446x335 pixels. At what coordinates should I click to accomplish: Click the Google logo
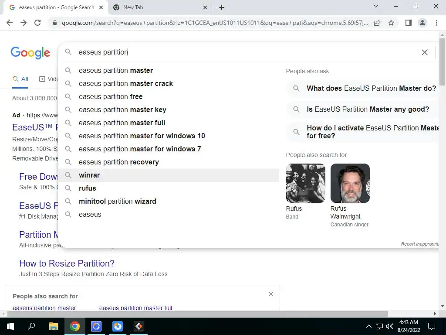tap(30, 53)
